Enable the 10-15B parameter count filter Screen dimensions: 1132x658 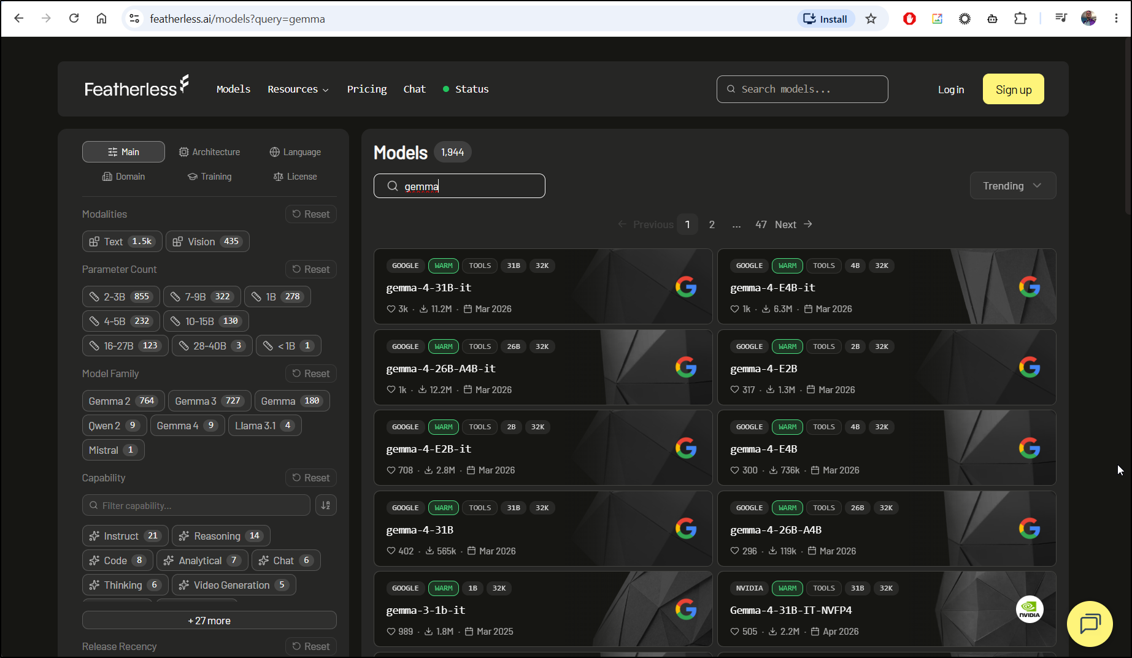(206, 321)
